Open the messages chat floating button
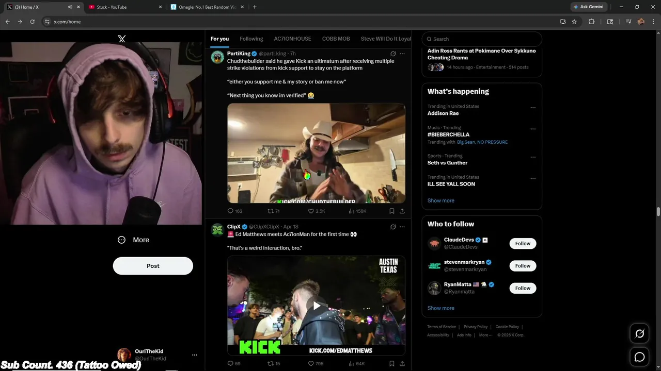The height and width of the screenshot is (371, 661). [639, 357]
